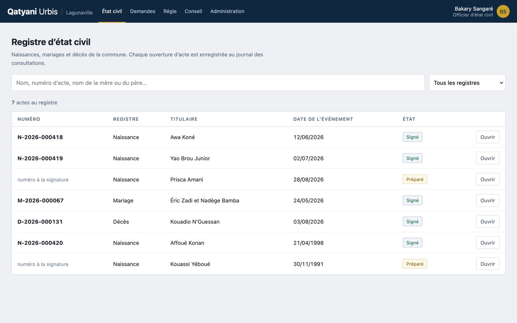Click the Signé badge on the Mariage row
Image resolution: width=517 pixels, height=323 pixels.
point(412,200)
